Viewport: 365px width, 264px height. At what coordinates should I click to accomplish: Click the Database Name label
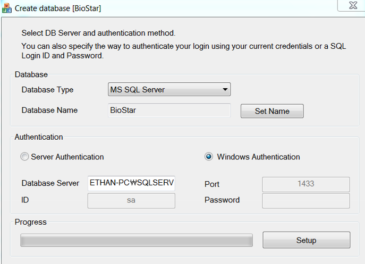tap(49, 110)
